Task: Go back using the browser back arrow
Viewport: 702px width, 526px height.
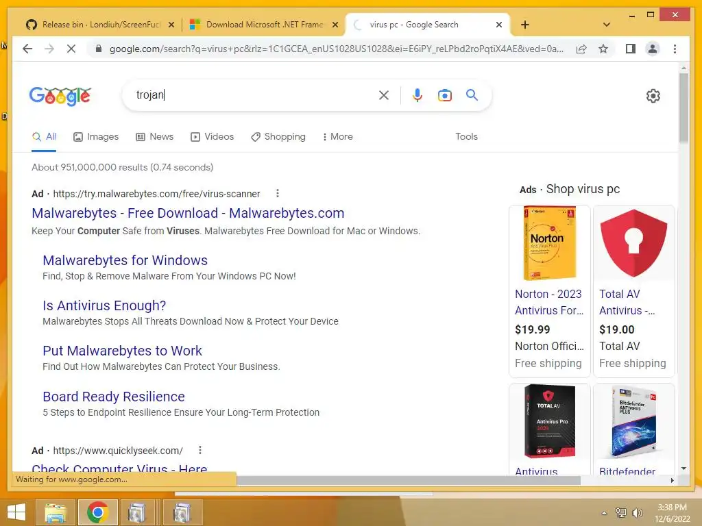Action: pos(27,49)
